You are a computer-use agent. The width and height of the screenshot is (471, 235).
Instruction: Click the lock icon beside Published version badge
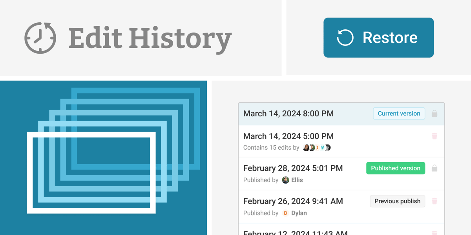[x=434, y=168]
